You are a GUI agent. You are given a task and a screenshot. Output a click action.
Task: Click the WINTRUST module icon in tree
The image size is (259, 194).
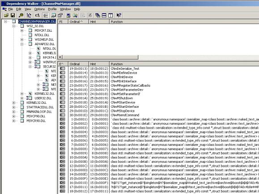(37, 62)
